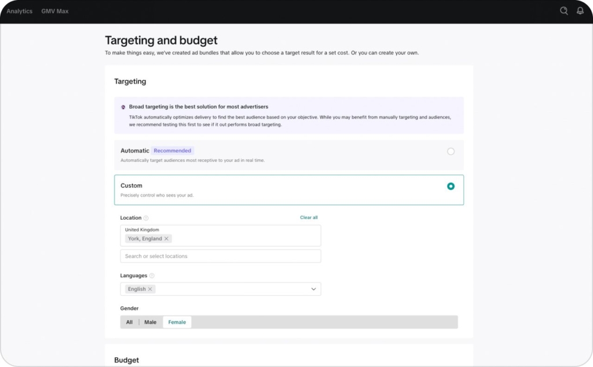The width and height of the screenshot is (593, 367).
Task: Open the Analytics menu
Action: click(19, 10)
